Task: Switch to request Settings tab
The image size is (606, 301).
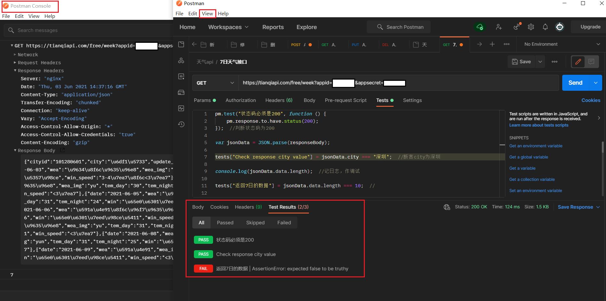Action: (x=412, y=100)
